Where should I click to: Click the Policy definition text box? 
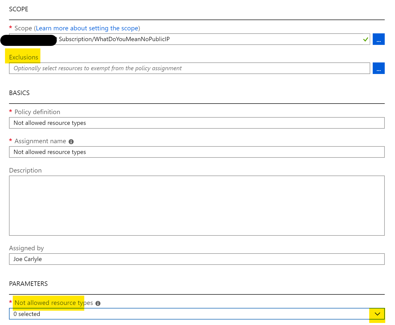pos(197,123)
